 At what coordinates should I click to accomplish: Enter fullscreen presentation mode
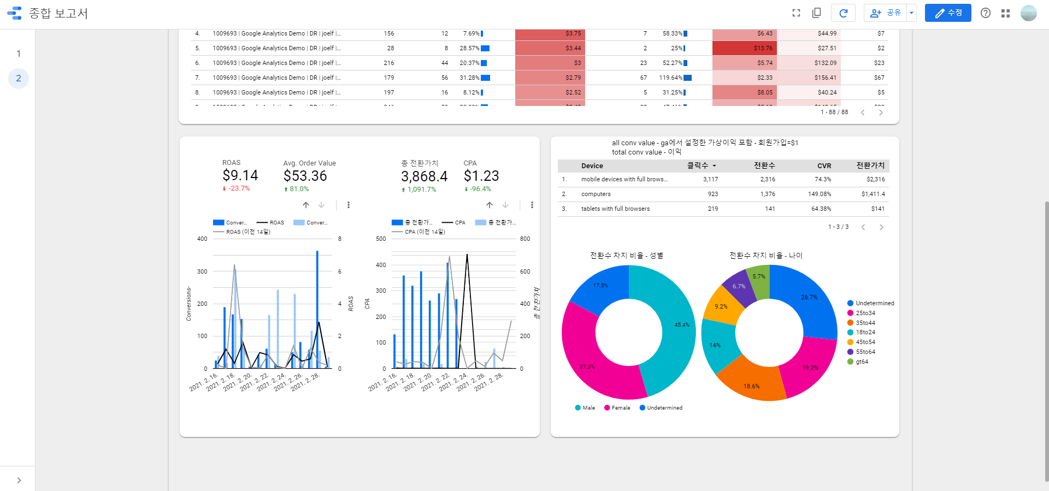[796, 13]
